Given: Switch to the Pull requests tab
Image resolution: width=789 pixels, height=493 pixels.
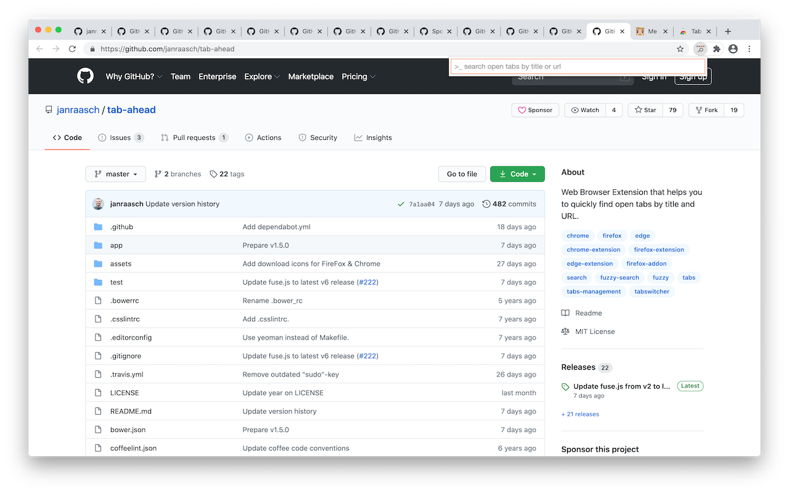Looking at the screenshot, I should pos(194,137).
